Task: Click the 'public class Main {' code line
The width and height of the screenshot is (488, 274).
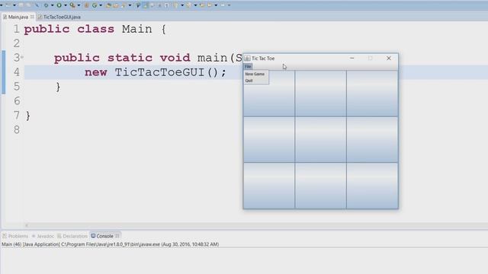Action: pyautogui.click(x=95, y=29)
